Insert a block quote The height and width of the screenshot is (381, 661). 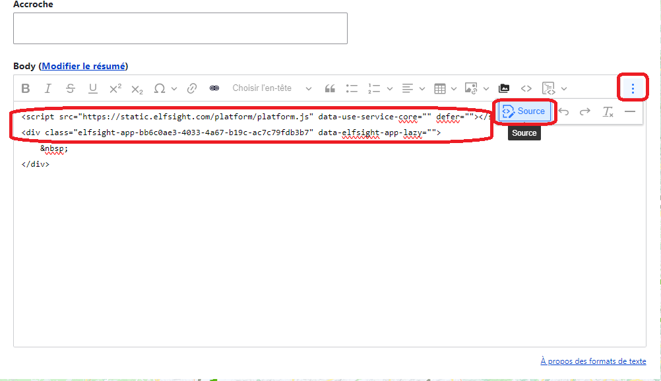[330, 88]
